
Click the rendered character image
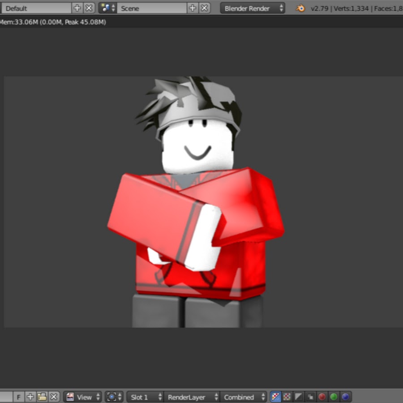coord(197,201)
